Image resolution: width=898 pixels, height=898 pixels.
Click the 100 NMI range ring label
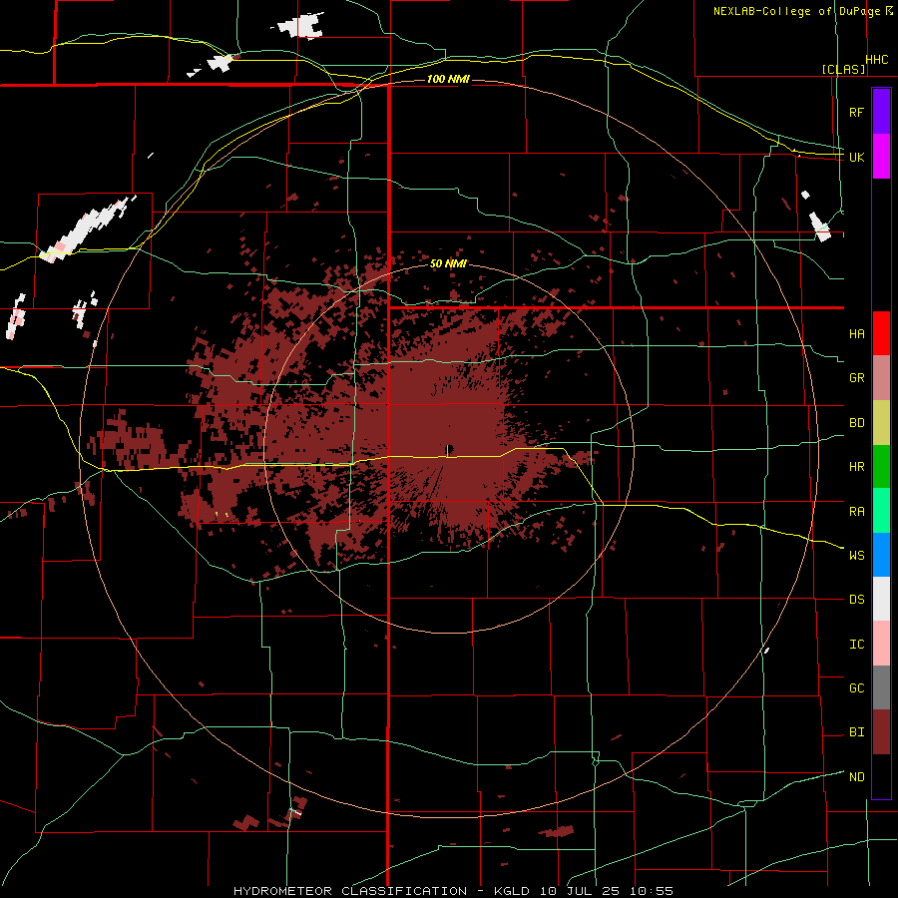(448, 79)
